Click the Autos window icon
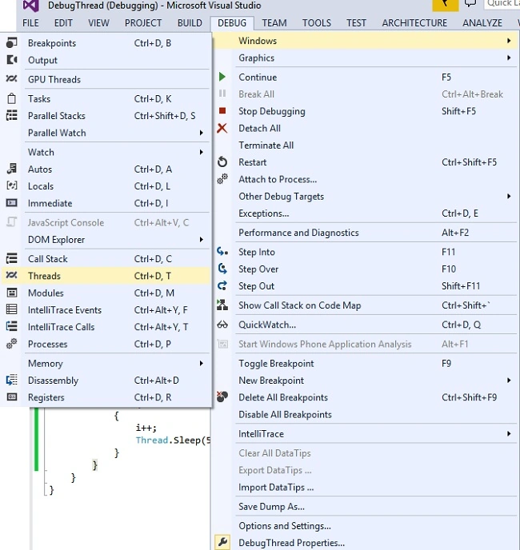 [x=11, y=169]
